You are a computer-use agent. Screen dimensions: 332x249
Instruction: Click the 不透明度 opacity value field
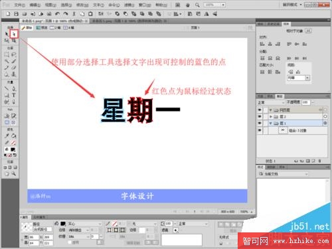click(305, 102)
